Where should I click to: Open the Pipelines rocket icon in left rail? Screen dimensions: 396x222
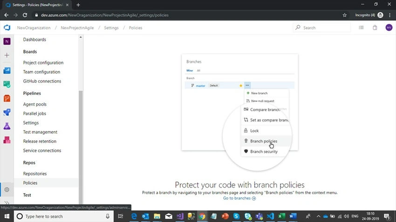(x=7, y=112)
